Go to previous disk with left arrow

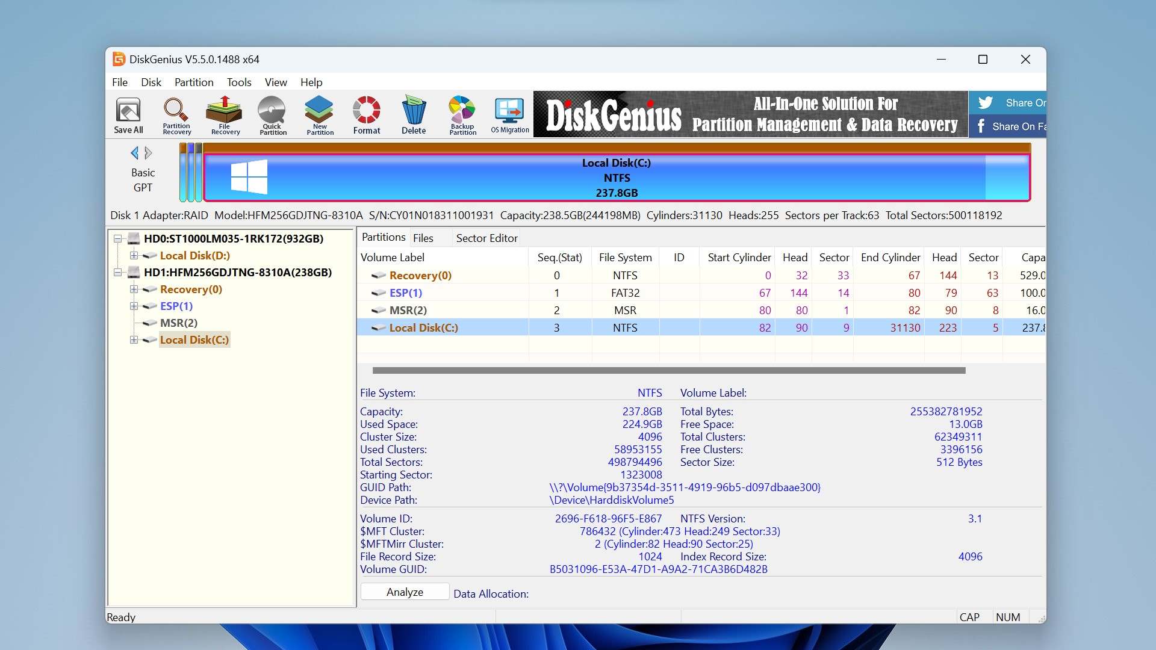coord(134,153)
